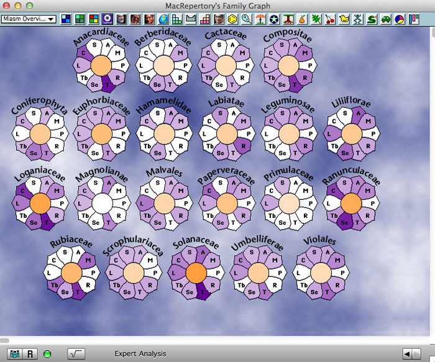The image size is (435, 362).
Task: Click the Expert Analysis label
Action: coord(140,354)
